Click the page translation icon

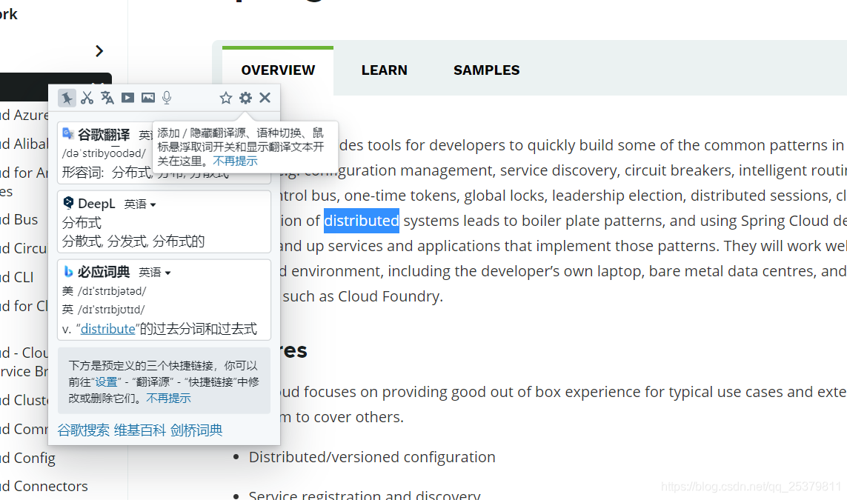[x=107, y=98]
